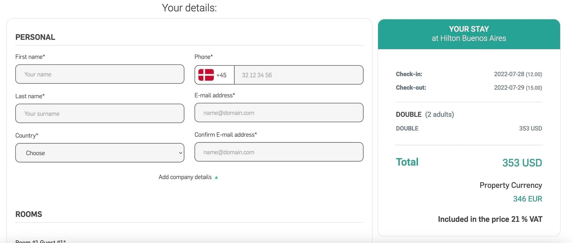
Task: Click the Denmark flag icon in Phone field
Action: [206, 75]
